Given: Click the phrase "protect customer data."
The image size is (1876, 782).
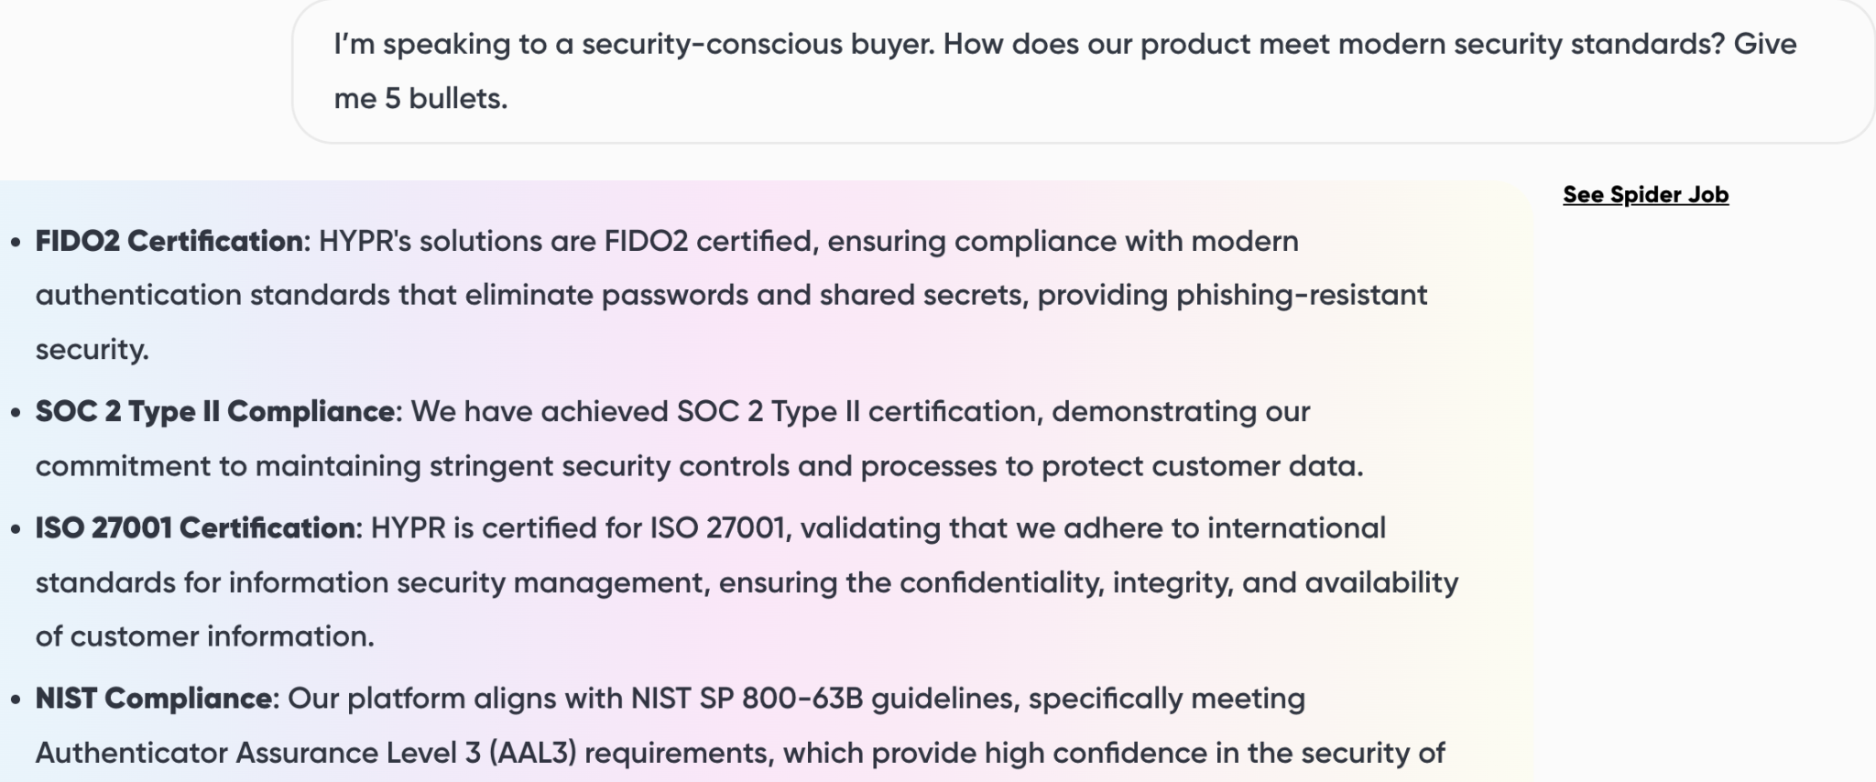Looking at the screenshot, I should (x=1203, y=466).
